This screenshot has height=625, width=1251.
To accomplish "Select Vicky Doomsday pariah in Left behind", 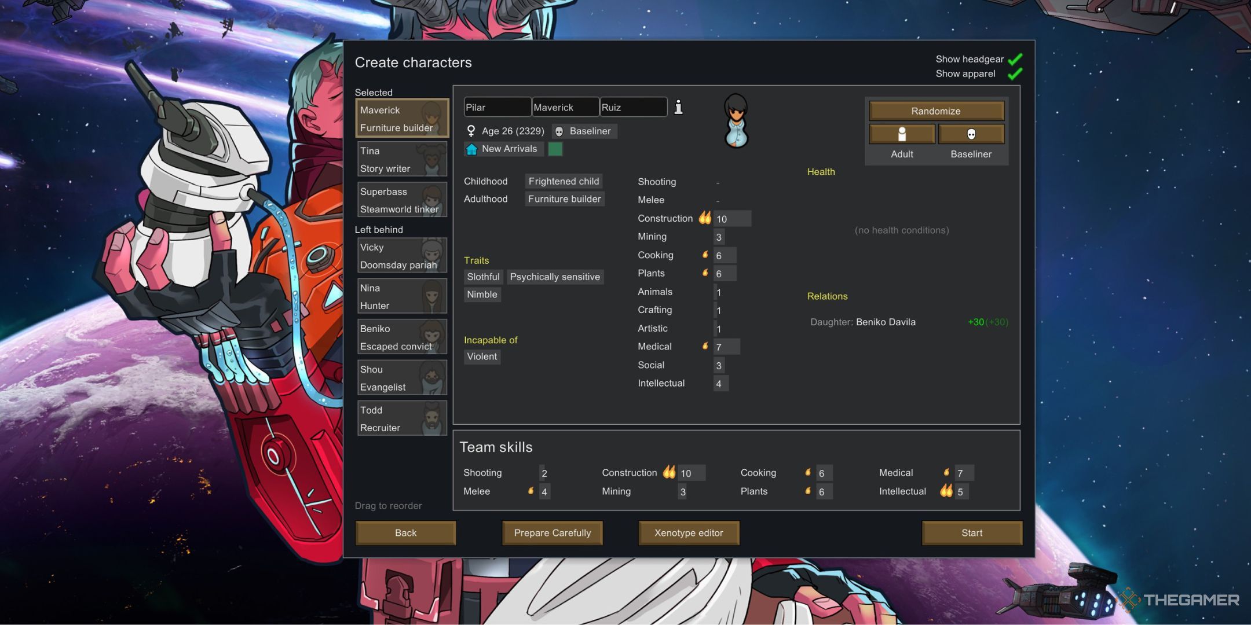I will coord(402,256).
